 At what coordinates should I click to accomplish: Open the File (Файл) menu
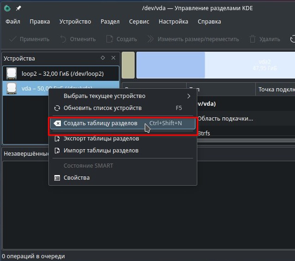tap(13, 22)
